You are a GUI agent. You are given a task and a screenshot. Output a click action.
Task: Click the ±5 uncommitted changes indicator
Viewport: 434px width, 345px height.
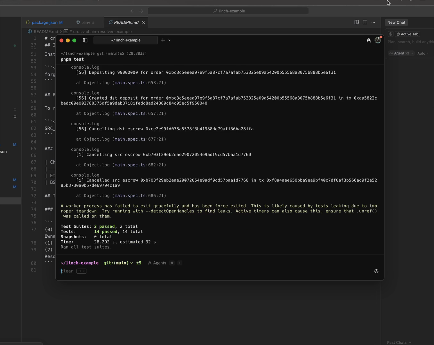[x=139, y=263]
